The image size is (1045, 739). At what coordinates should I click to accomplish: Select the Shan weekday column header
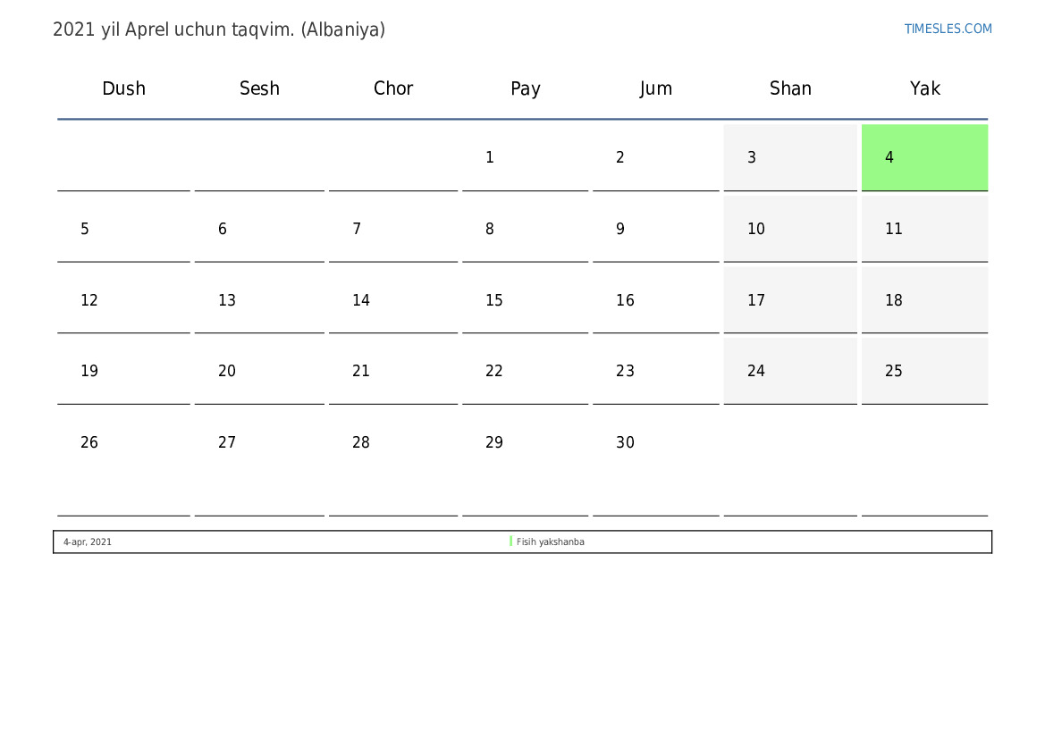coord(790,88)
